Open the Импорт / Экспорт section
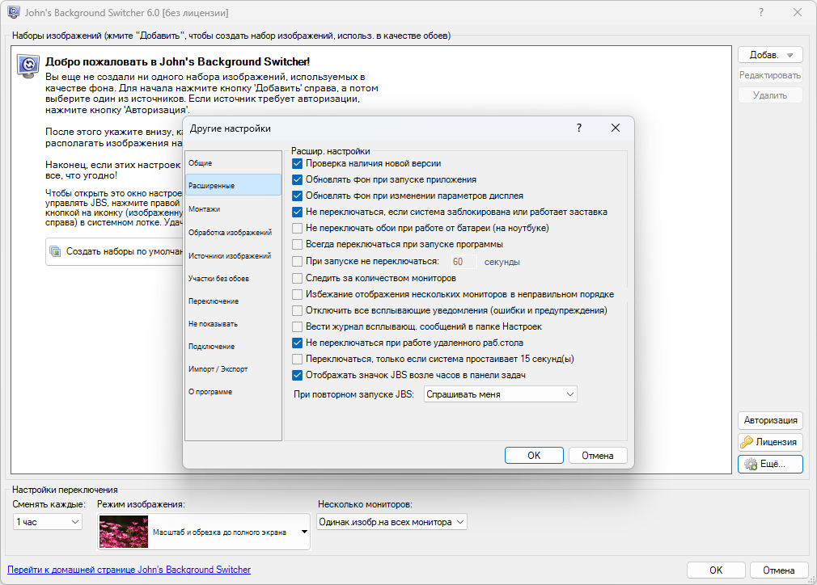The width and height of the screenshot is (817, 585). pos(218,368)
